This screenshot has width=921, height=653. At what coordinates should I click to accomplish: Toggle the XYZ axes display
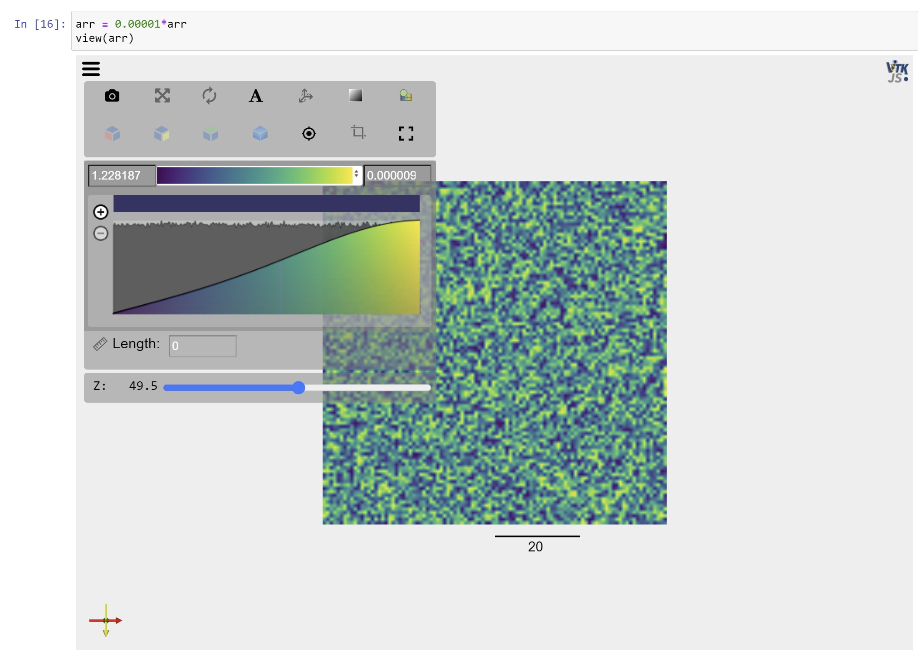[x=305, y=96]
